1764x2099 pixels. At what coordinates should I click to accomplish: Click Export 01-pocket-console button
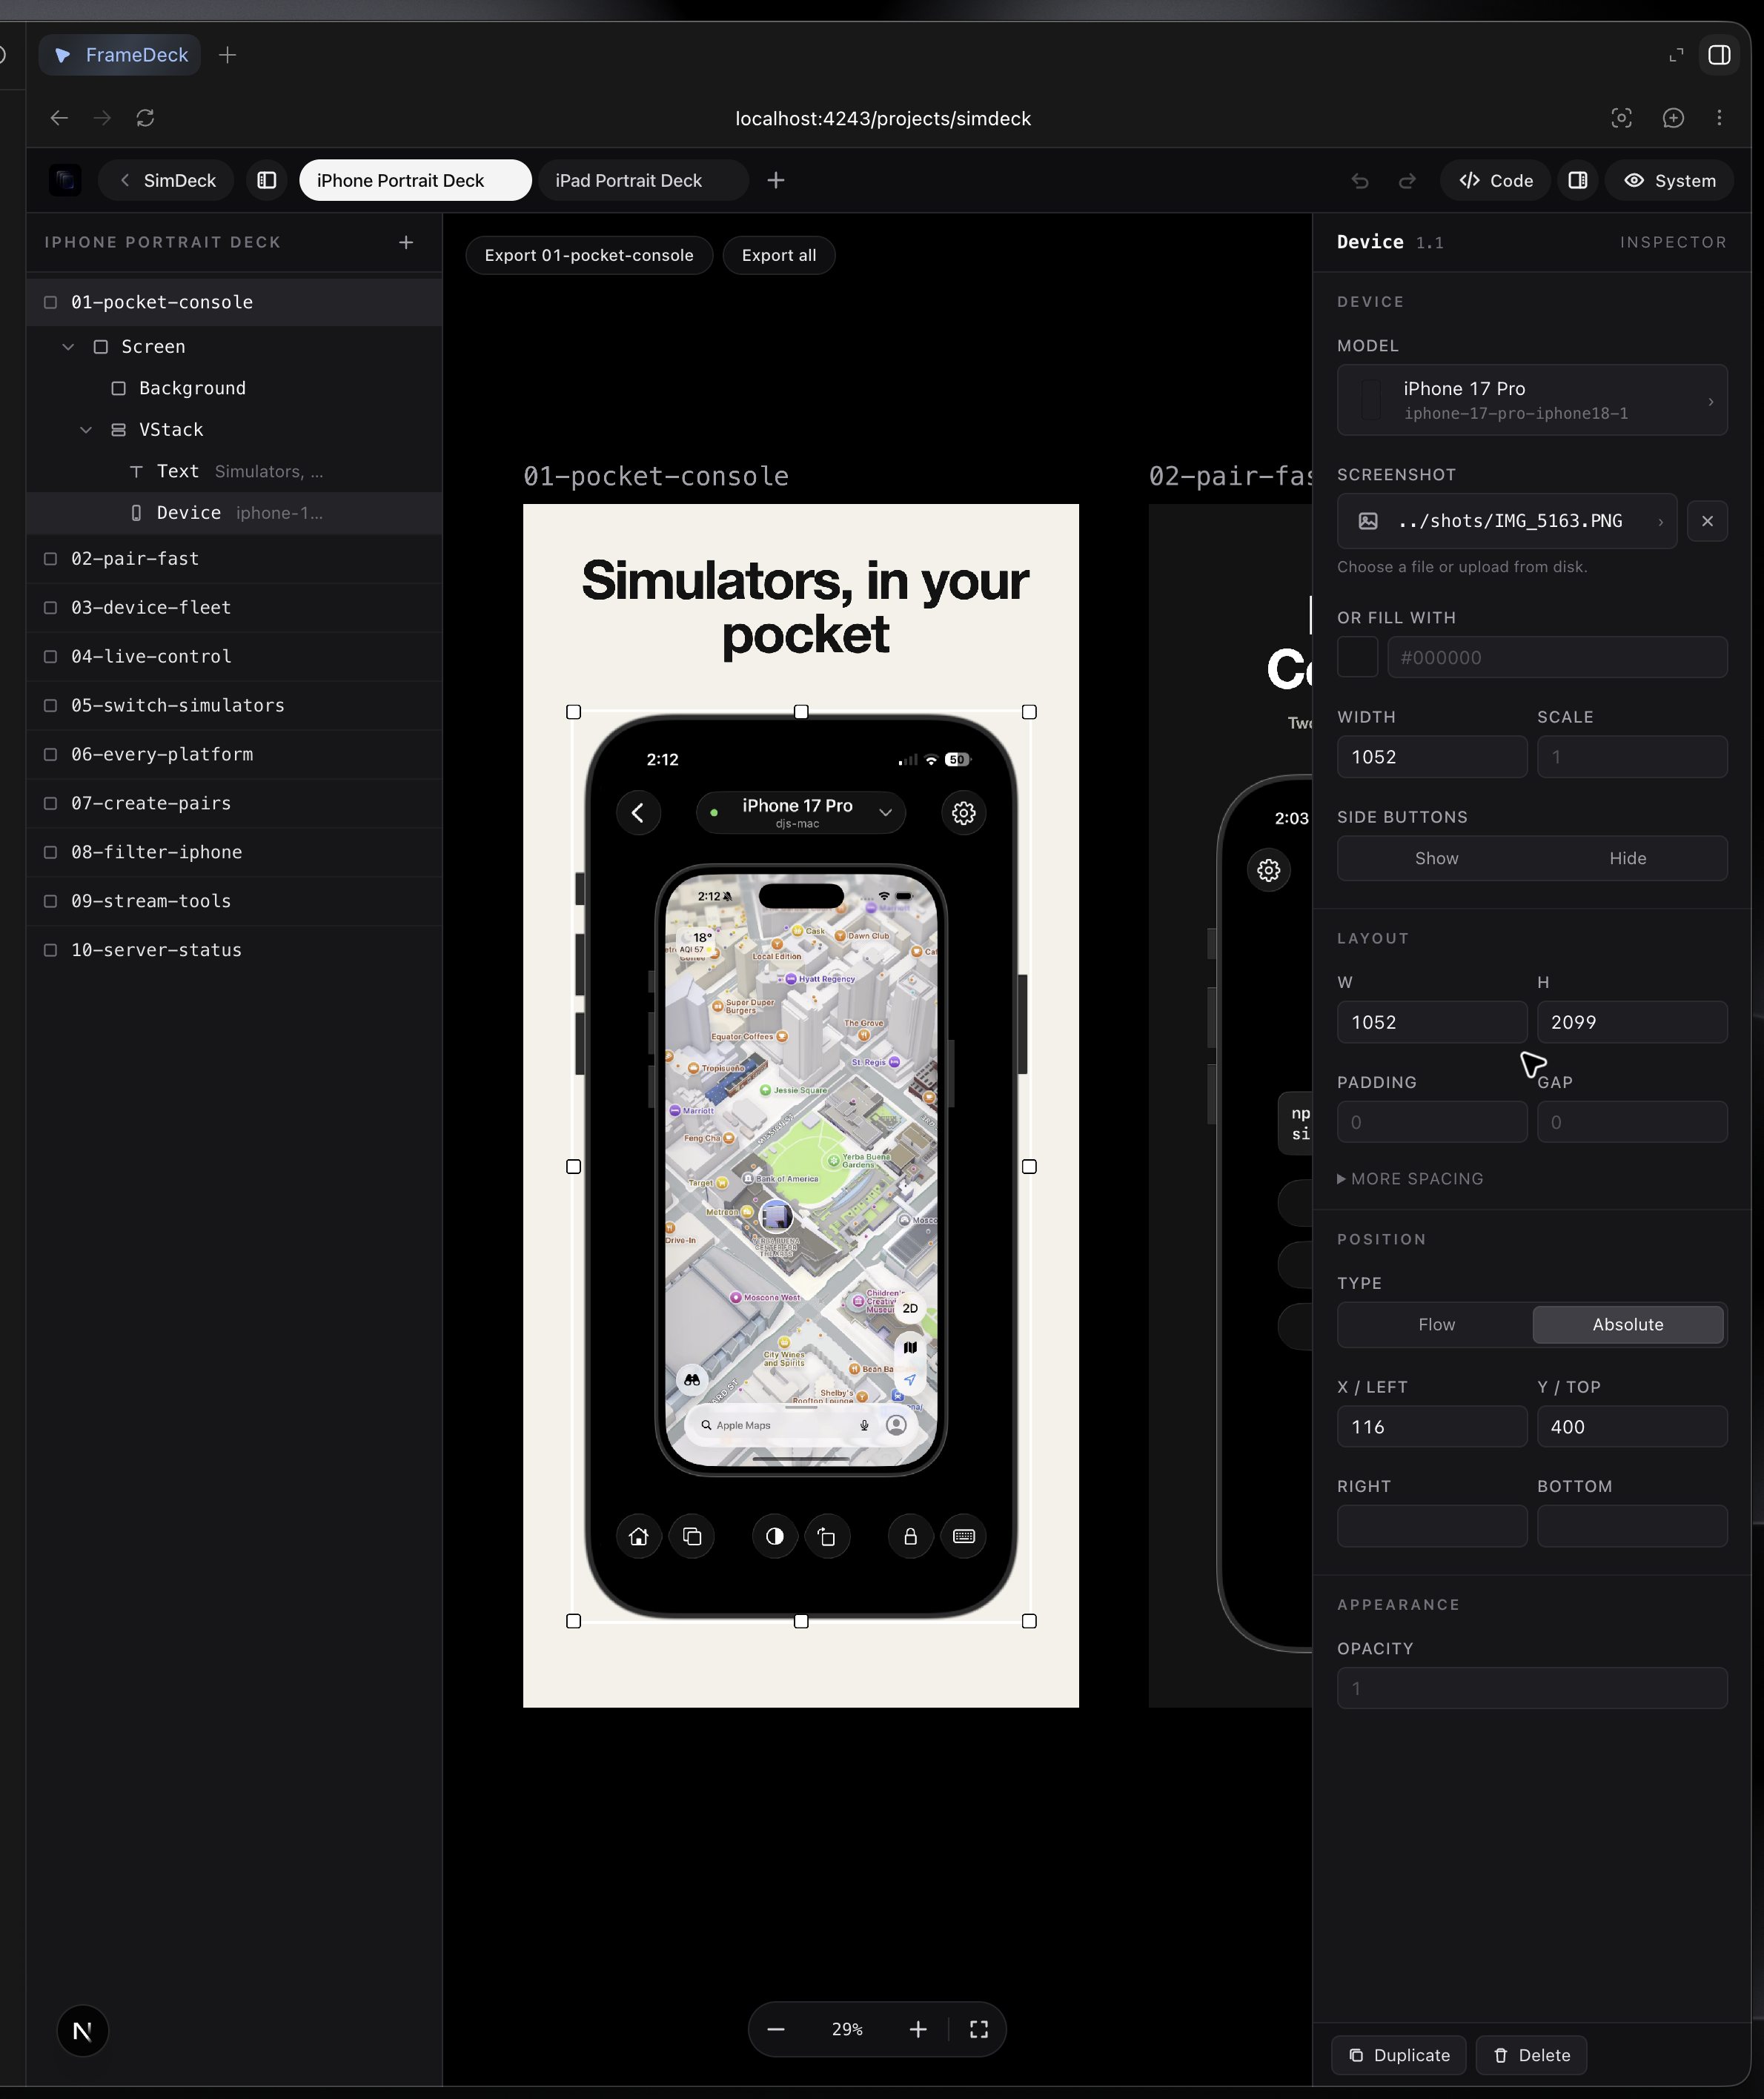pos(589,255)
